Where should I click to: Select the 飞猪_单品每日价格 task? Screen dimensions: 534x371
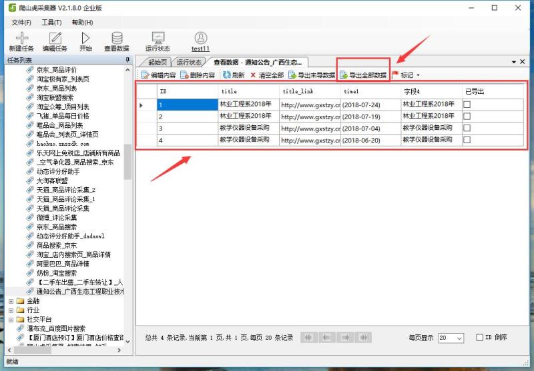tap(63, 116)
